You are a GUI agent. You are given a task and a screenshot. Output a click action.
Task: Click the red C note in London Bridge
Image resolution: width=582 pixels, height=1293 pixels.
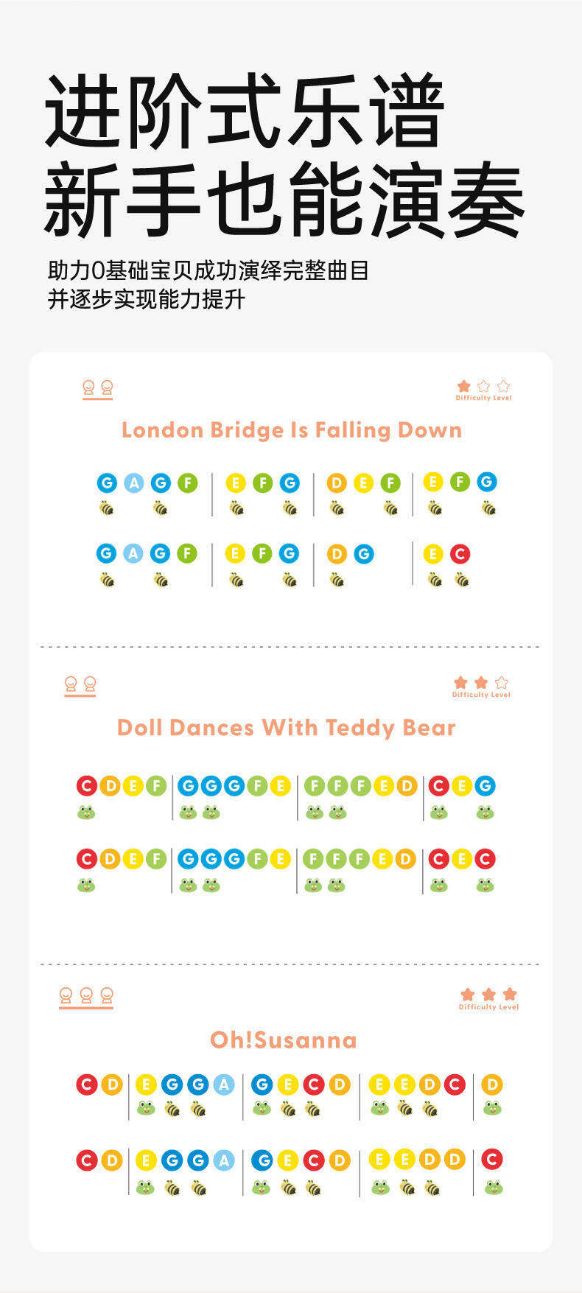tap(460, 554)
